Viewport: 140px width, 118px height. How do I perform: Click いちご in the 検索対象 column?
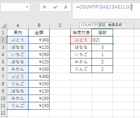(81, 55)
